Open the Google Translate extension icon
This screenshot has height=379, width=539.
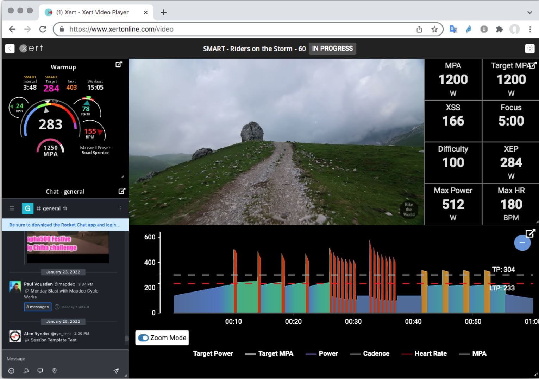453,29
